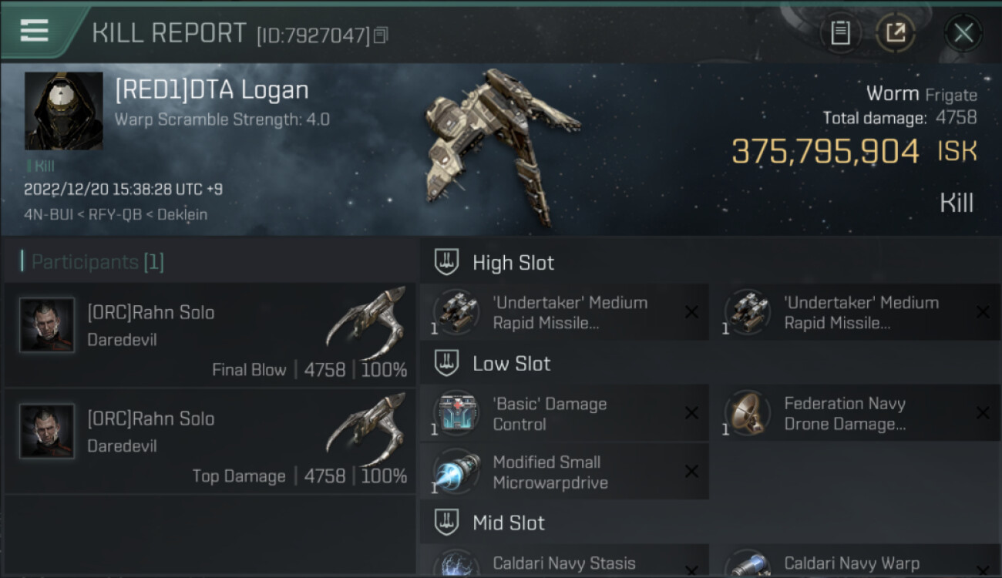The width and height of the screenshot is (1002, 578).
Task: Open the Participants [1] panel header
Action: [x=97, y=262]
